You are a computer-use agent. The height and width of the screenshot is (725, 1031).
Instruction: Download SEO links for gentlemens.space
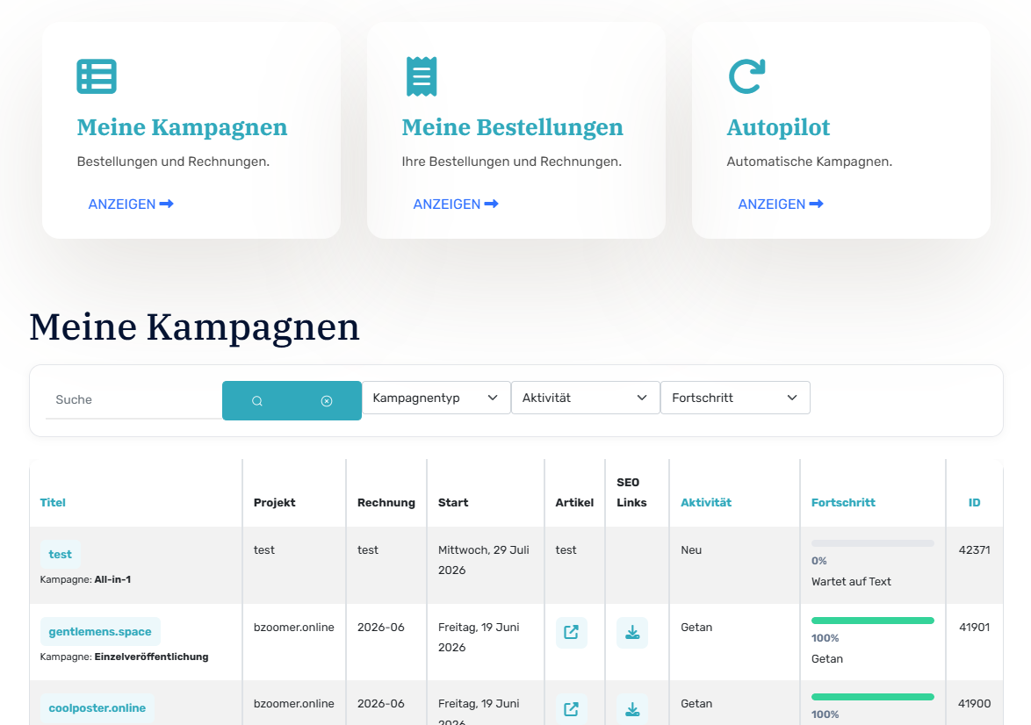point(632,632)
